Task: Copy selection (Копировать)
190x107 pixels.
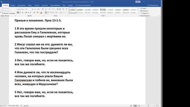Action: coord(6,11)
